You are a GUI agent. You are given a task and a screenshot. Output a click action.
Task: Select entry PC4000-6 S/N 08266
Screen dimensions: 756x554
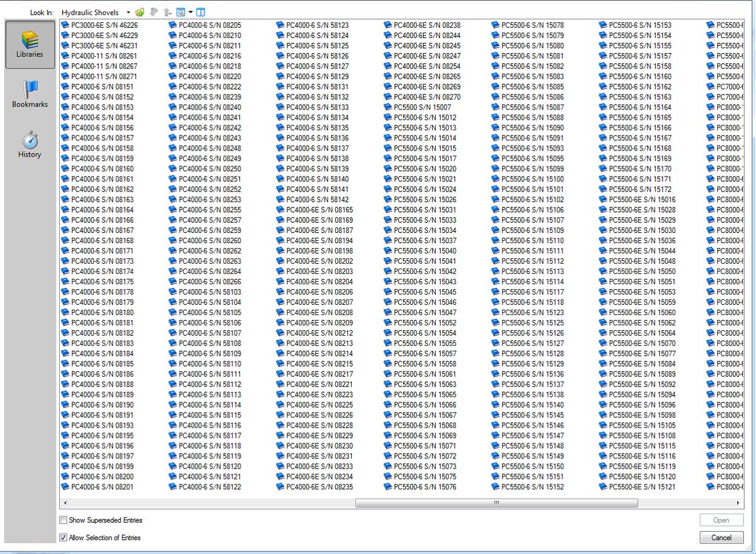click(x=205, y=282)
